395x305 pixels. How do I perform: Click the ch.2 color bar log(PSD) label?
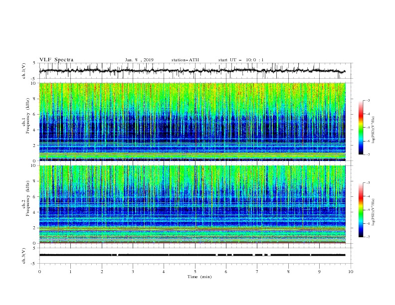point(374,212)
